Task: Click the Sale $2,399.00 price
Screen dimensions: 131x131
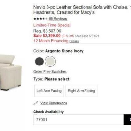Action: 47,36
